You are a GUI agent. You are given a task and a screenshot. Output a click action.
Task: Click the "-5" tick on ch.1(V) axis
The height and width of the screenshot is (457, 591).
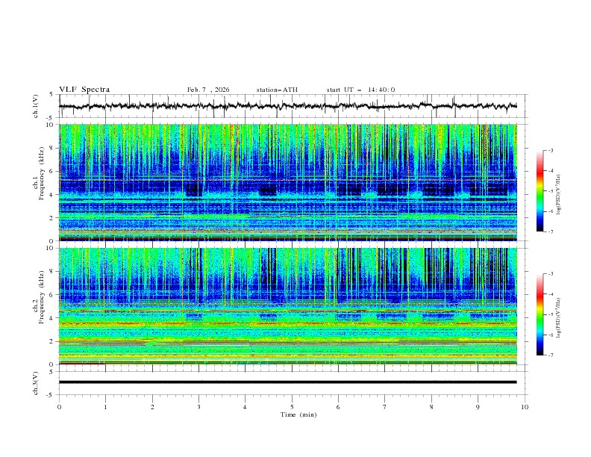50,118
